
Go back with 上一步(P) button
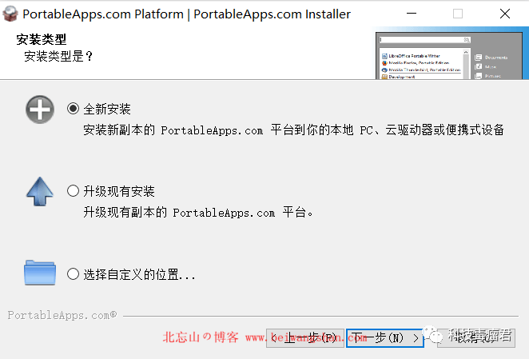pyautogui.click(x=305, y=337)
